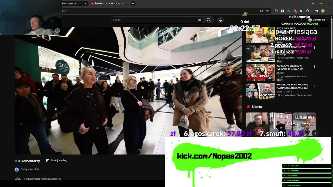Open YouTube settings three-dot menu beside Zaloguj się
The width and height of the screenshot is (333, 187).
coord(301,20)
